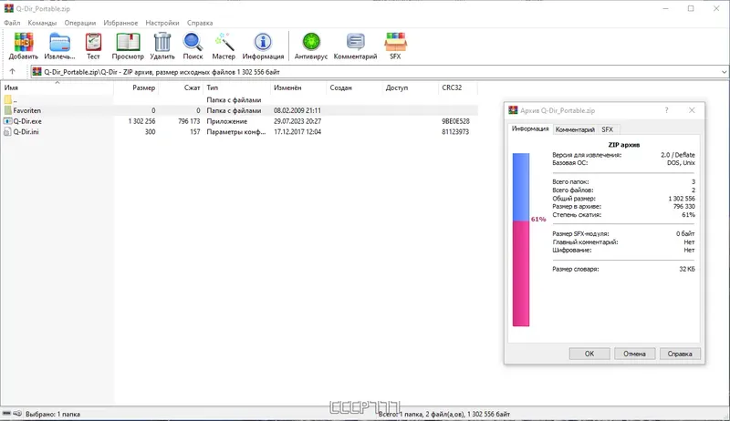Click the date 29.07.2023 20:27
Screen dimensions: 730x421
click(297, 121)
